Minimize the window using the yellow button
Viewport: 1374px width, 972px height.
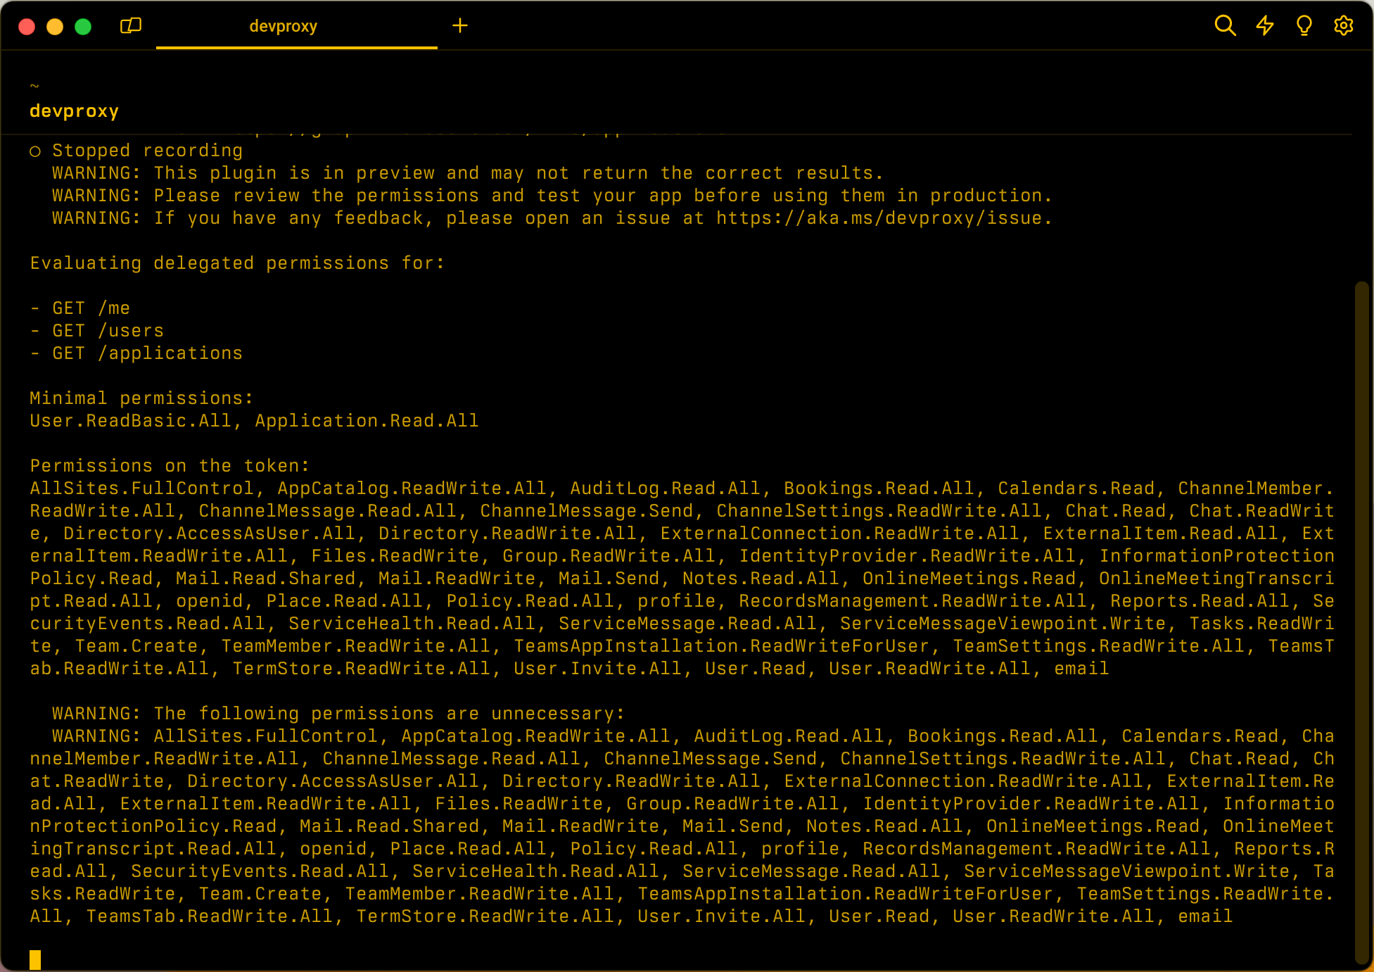[55, 27]
